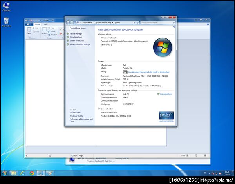Open Remote settings link
Viewport: 235px width, 184px height.
pyautogui.click(x=76, y=37)
